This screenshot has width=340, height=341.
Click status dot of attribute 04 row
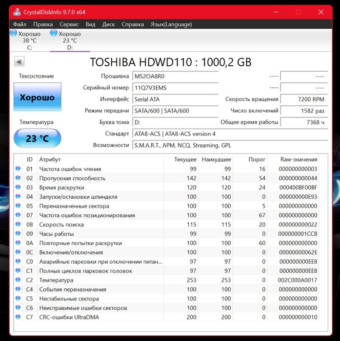18,196
